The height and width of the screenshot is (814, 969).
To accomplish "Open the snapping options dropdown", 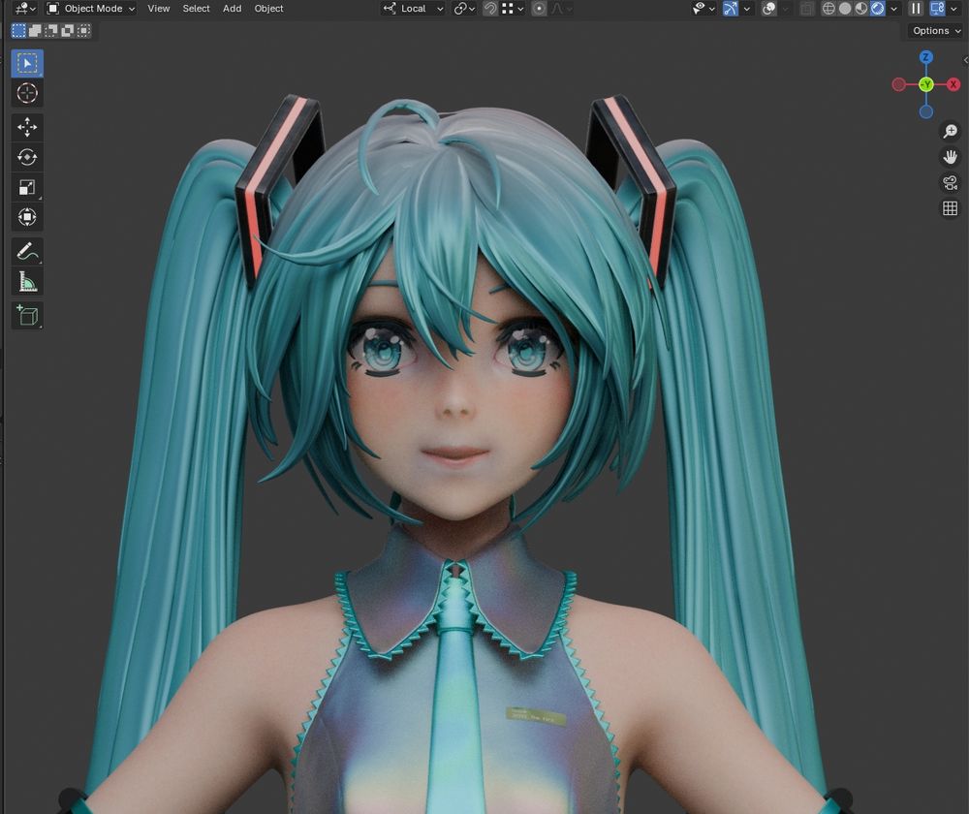I will tap(513, 9).
